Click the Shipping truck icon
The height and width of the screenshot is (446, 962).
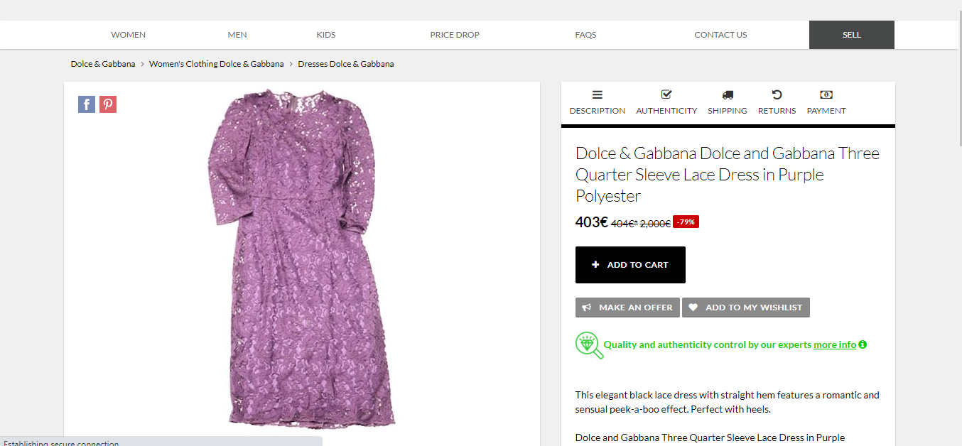(x=727, y=94)
